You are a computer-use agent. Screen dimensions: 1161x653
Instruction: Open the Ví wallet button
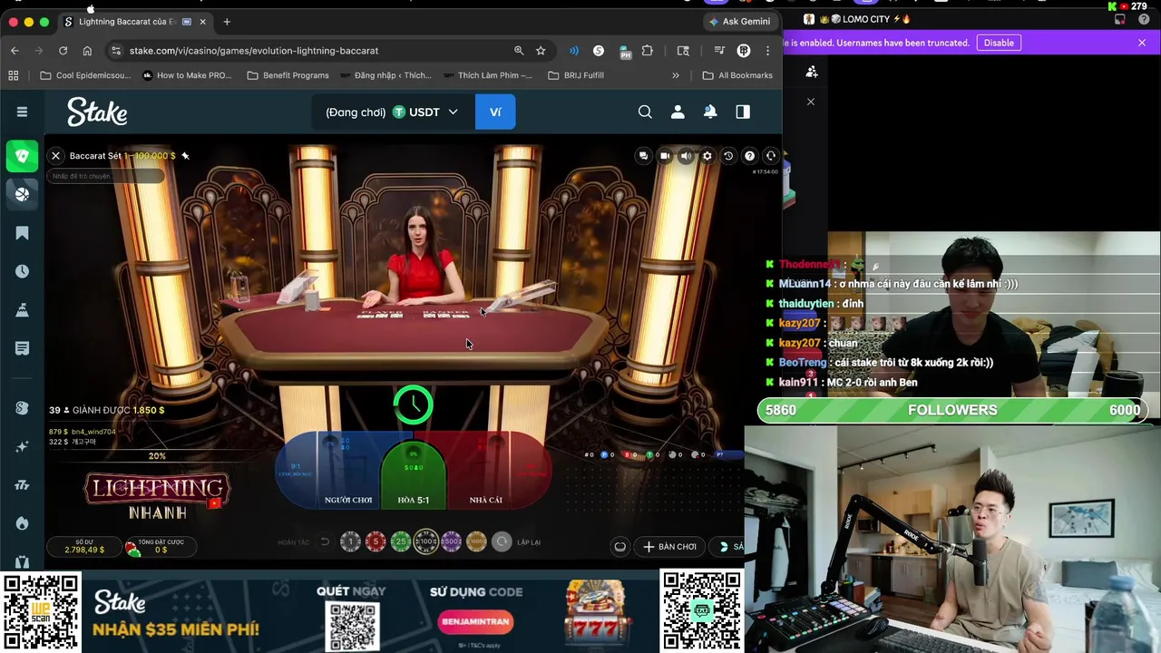pyautogui.click(x=495, y=112)
